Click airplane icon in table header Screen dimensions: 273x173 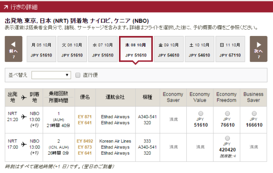click(24, 98)
